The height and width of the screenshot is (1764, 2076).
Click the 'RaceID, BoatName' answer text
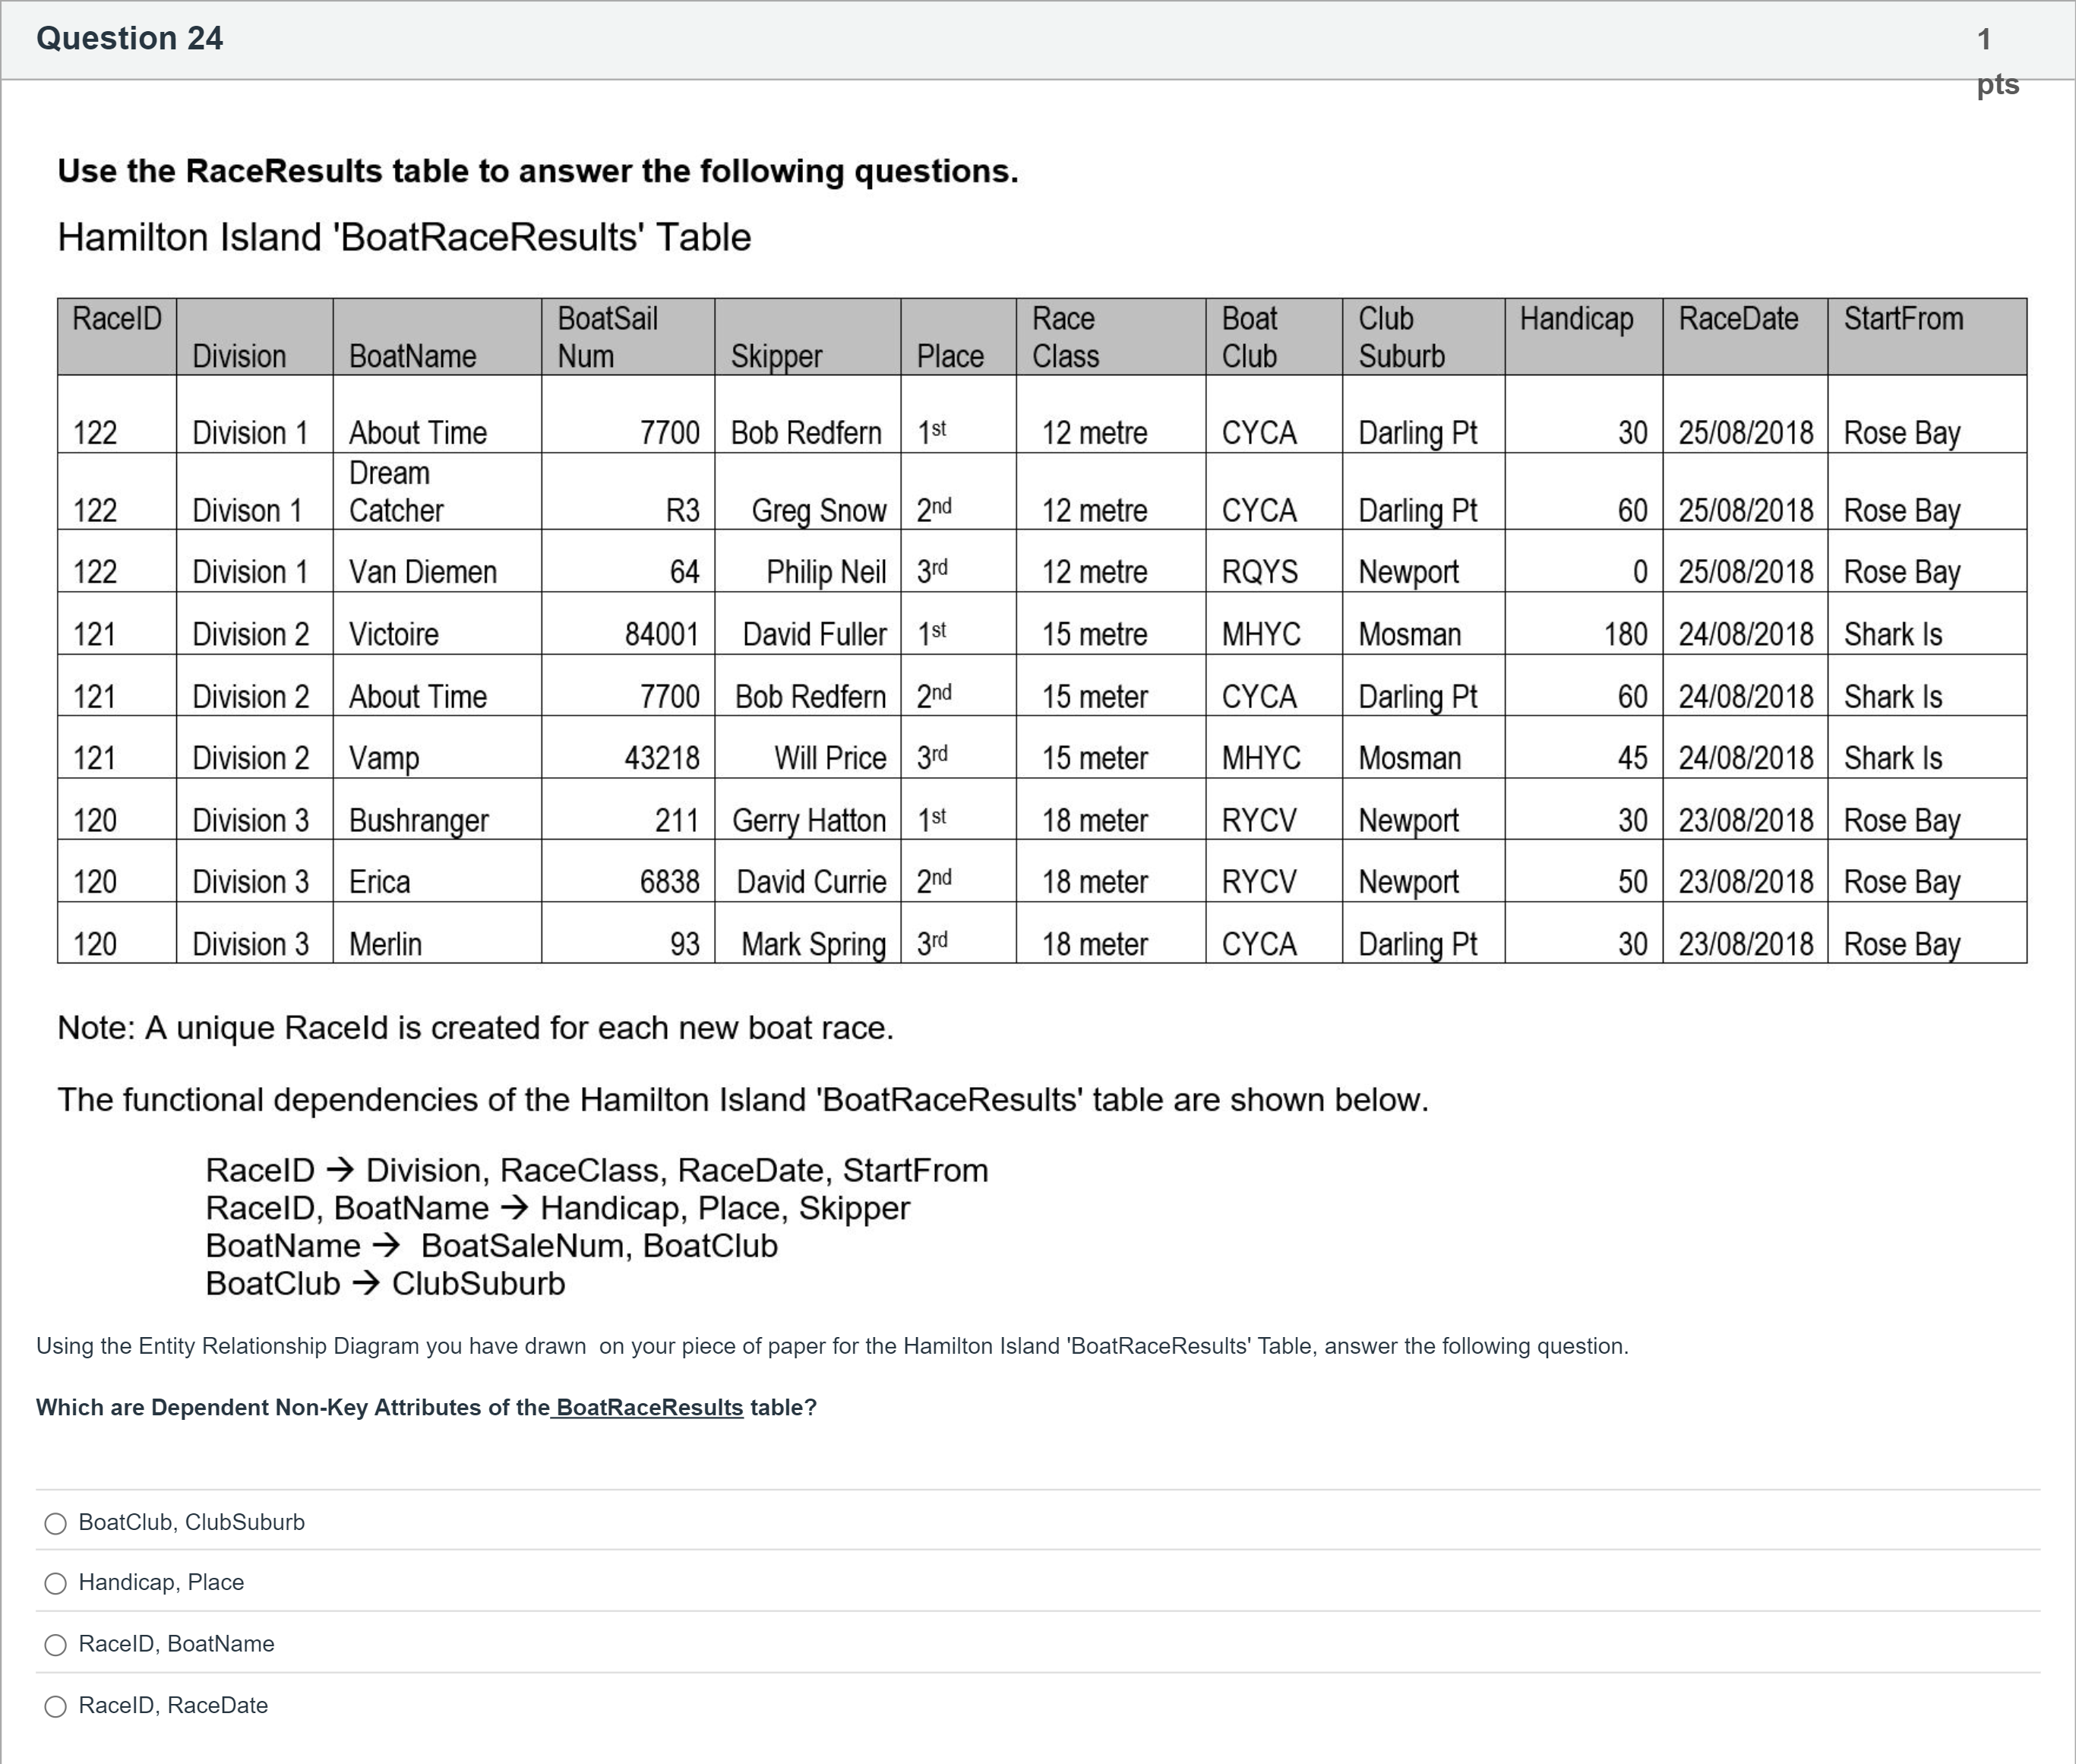(176, 1644)
